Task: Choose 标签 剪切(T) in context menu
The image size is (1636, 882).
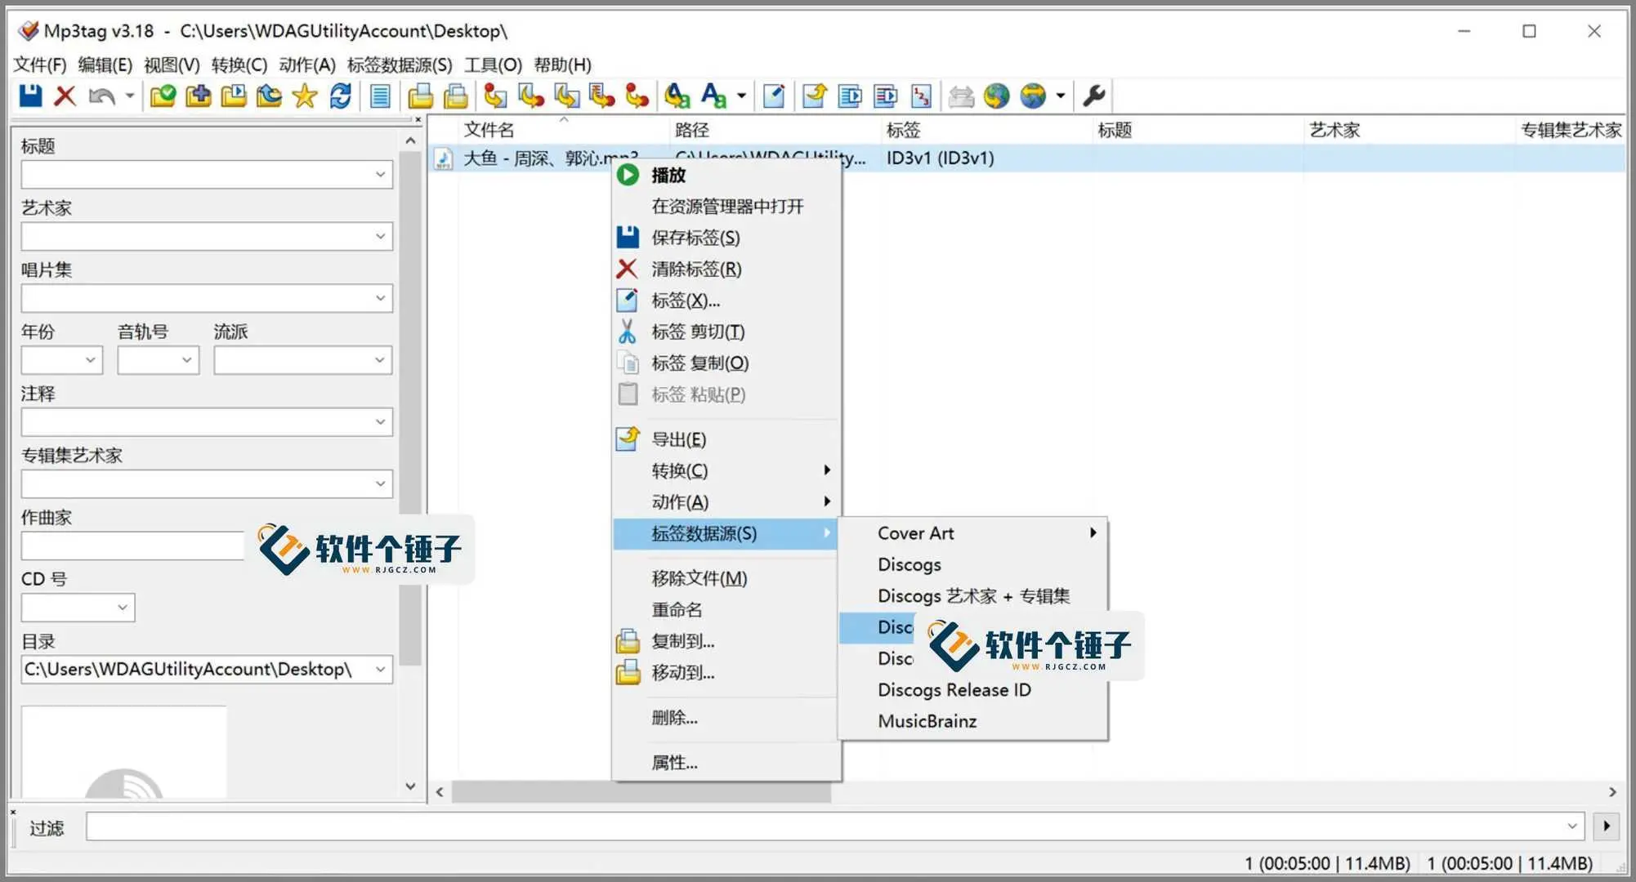Action: [726, 332]
